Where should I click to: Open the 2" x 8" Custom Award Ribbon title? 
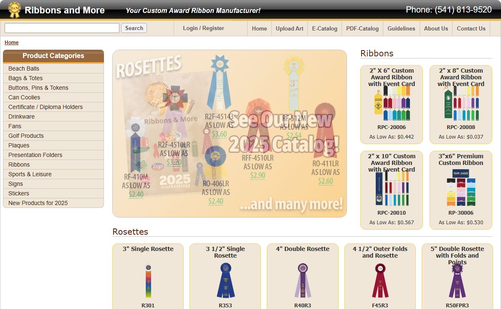pos(461,77)
